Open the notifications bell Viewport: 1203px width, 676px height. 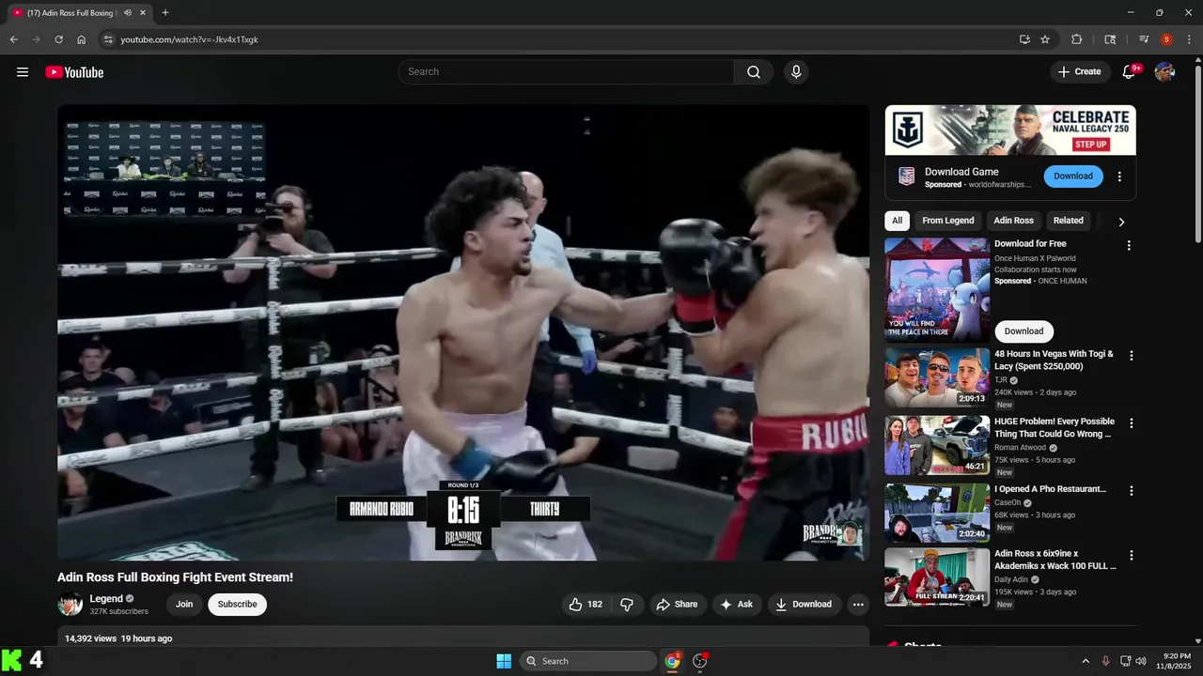[x=1130, y=72]
